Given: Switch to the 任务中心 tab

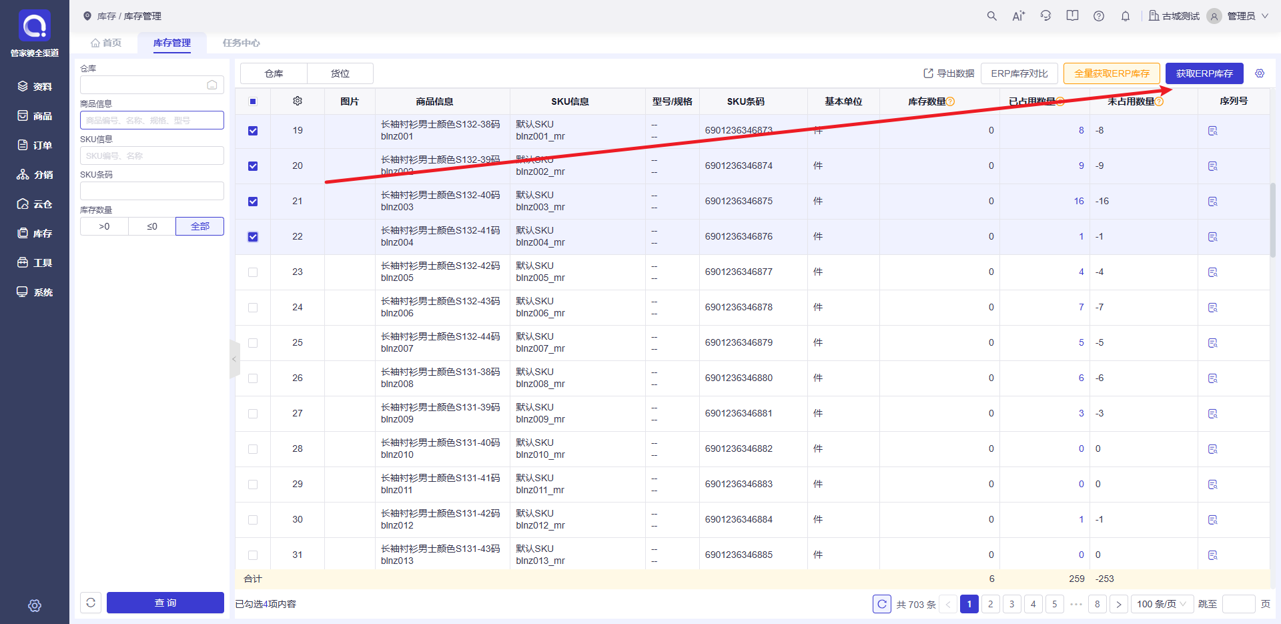Looking at the screenshot, I should click(x=242, y=43).
